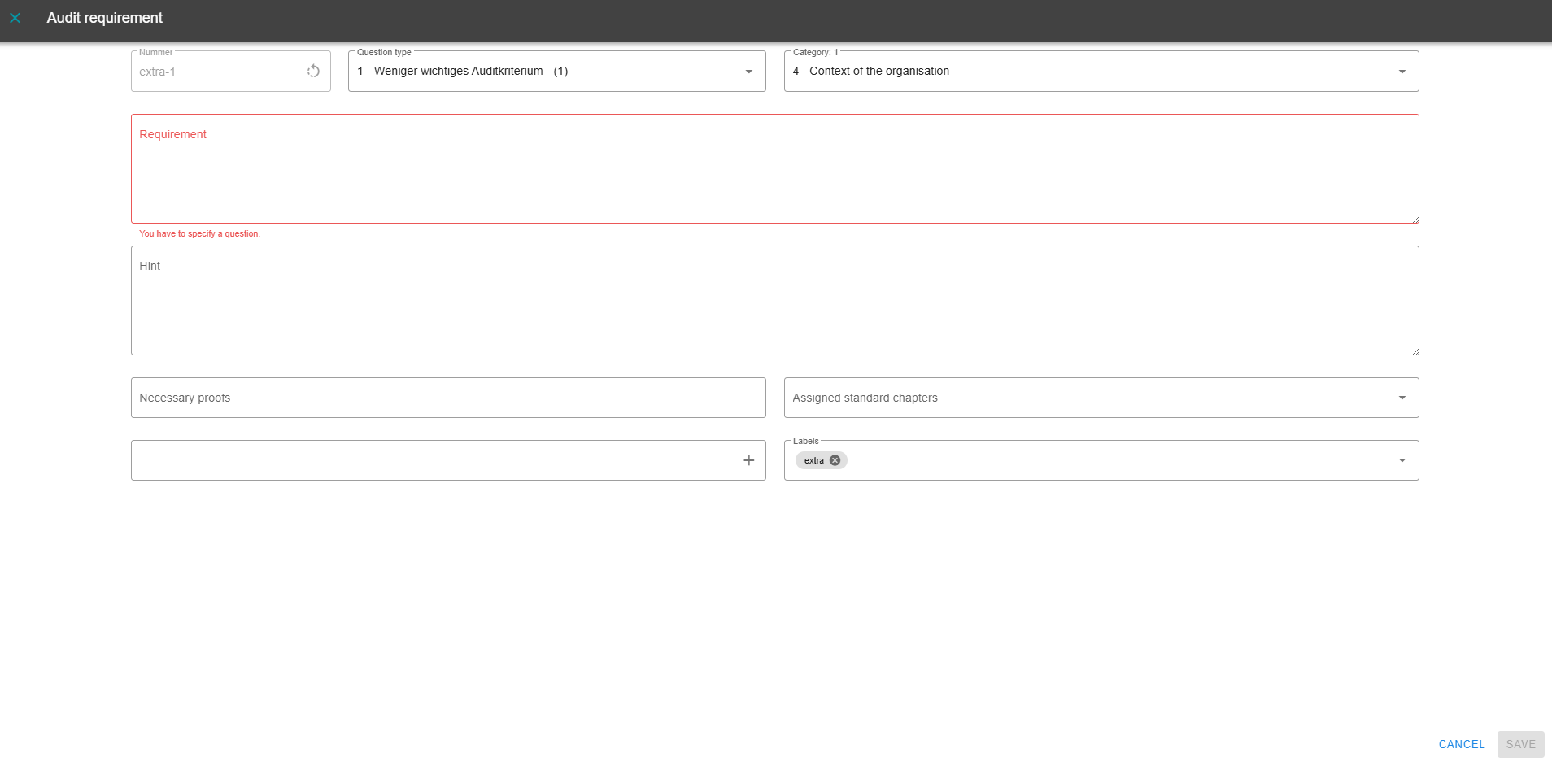Viewport: 1552px width, 762px height.
Task: Expand the Question type dropdown arrow
Action: [748, 72]
